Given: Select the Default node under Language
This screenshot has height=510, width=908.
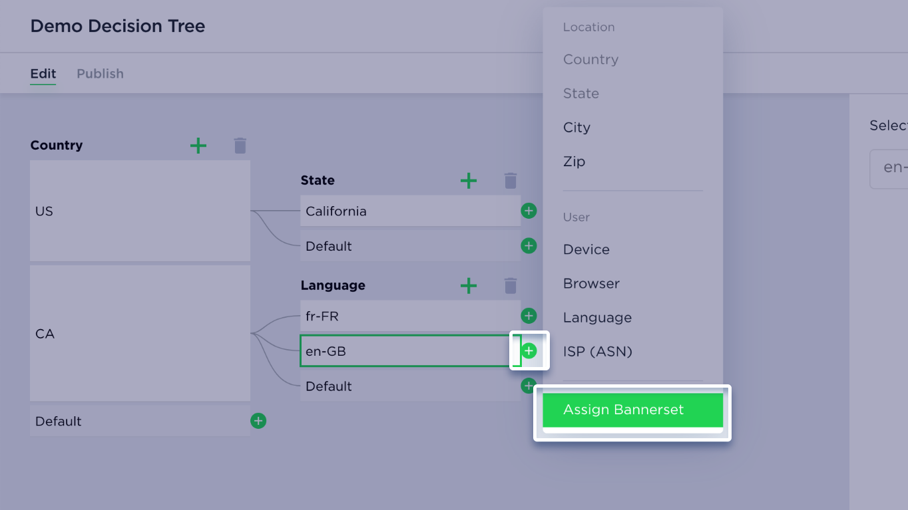Looking at the screenshot, I should pyautogui.click(x=410, y=386).
